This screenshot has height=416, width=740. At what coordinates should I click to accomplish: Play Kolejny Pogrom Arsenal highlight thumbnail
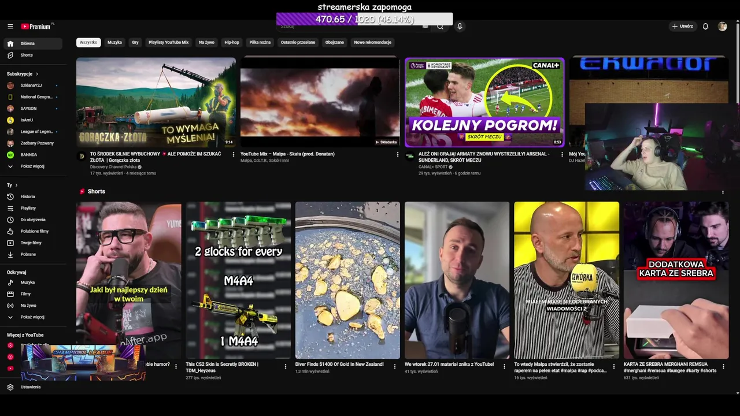(x=484, y=102)
